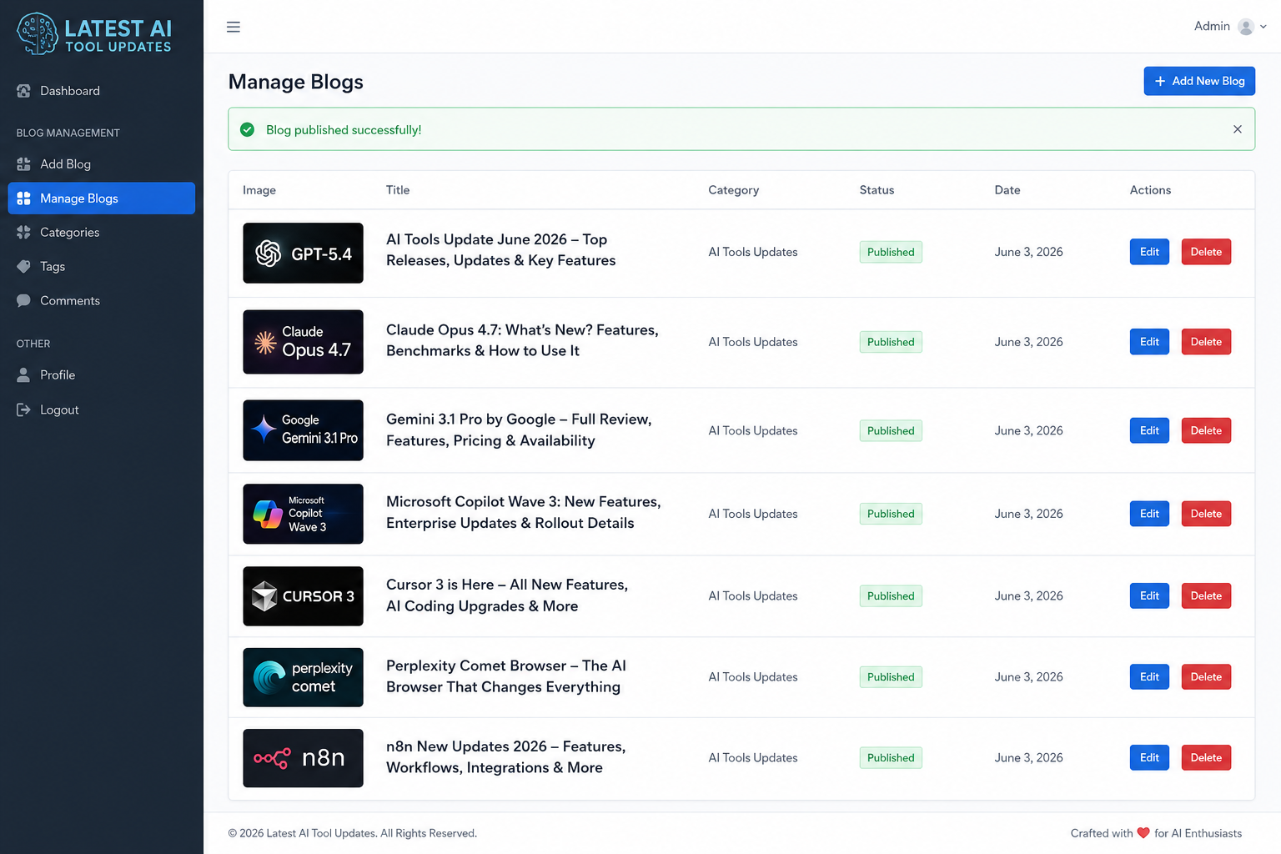The height and width of the screenshot is (854, 1281).
Task: Delete the AI Tools Update June 2026 blog
Action: coord(1206,252)
